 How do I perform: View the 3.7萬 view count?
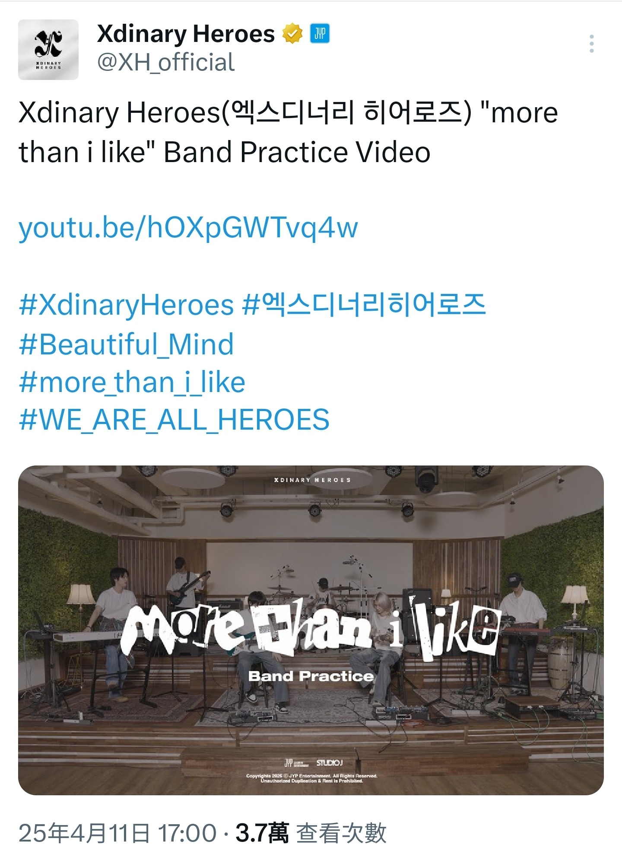262,833
